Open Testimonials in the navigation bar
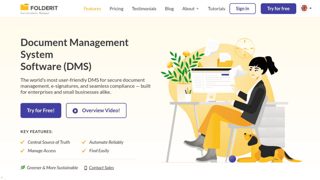320x180 pixels. pyautogui.click(x=144, y=9)
